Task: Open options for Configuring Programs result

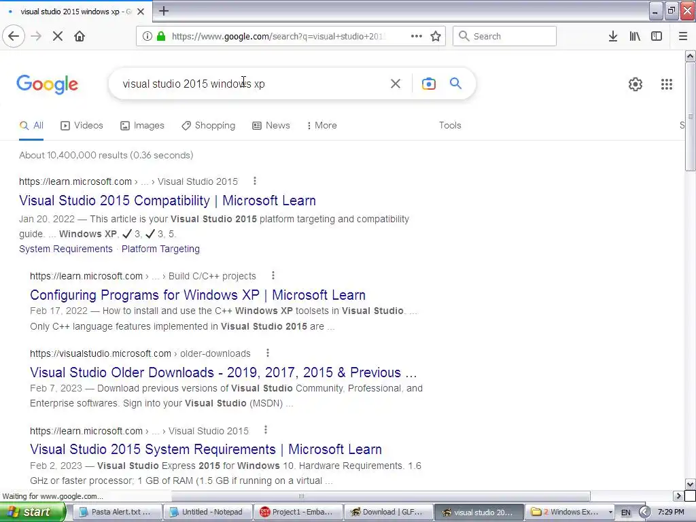Action: (273, 276)
